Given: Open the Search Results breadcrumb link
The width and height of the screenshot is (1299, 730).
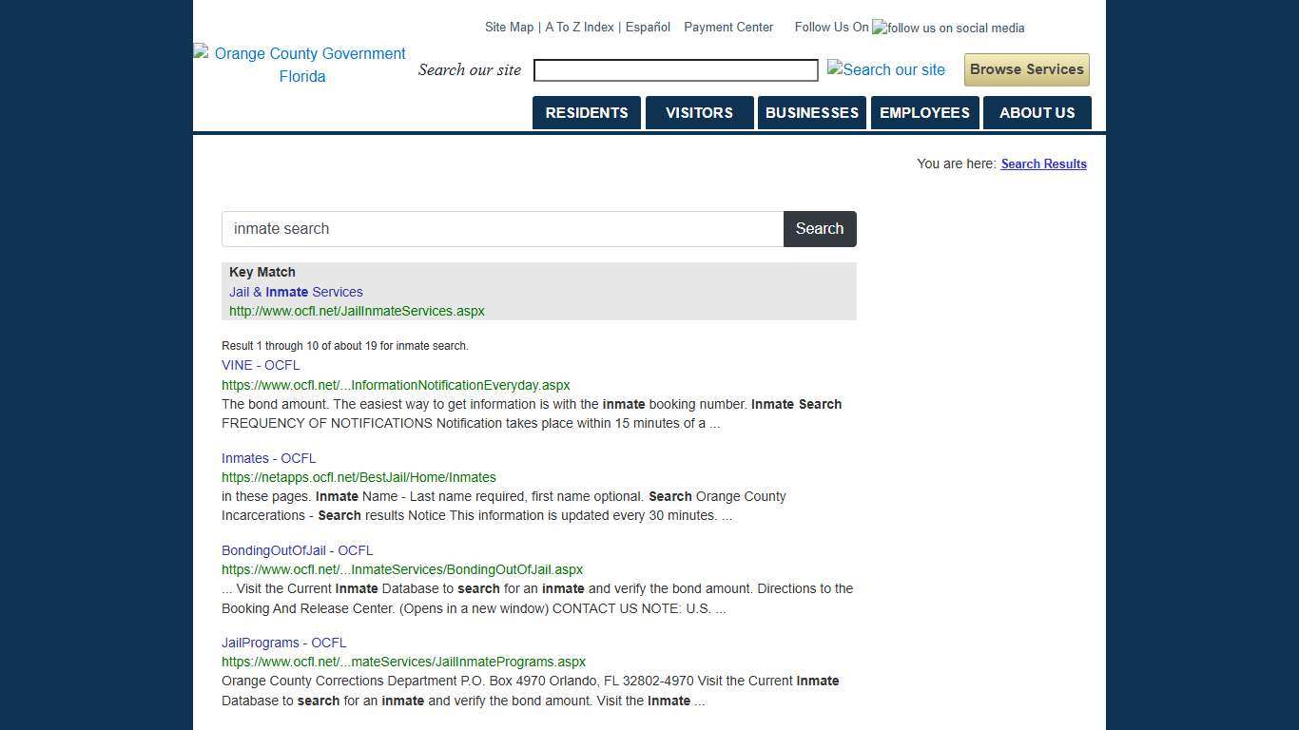Looking at the screenshot, I should pos(1043,163).
